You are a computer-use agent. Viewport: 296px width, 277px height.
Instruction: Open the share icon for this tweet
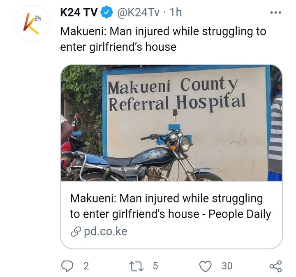276,266
